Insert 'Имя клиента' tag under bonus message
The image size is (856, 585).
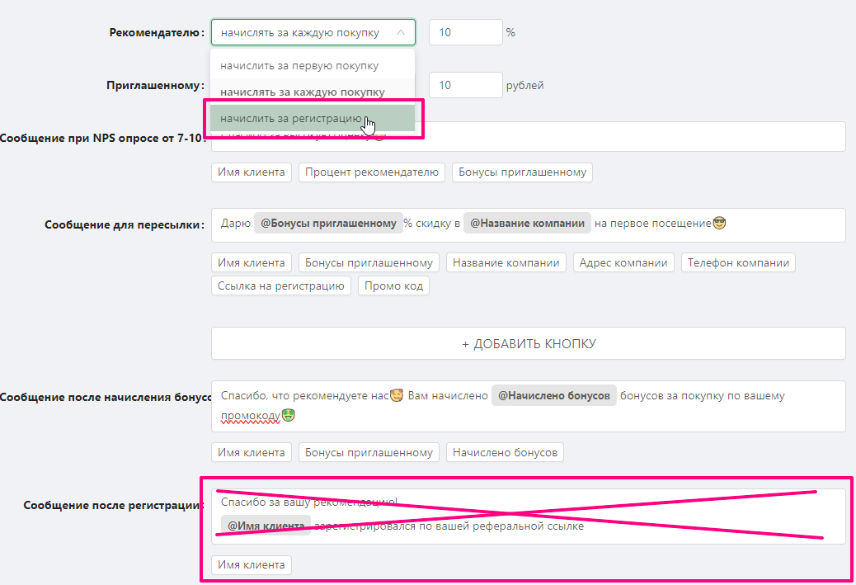[252, 452]
